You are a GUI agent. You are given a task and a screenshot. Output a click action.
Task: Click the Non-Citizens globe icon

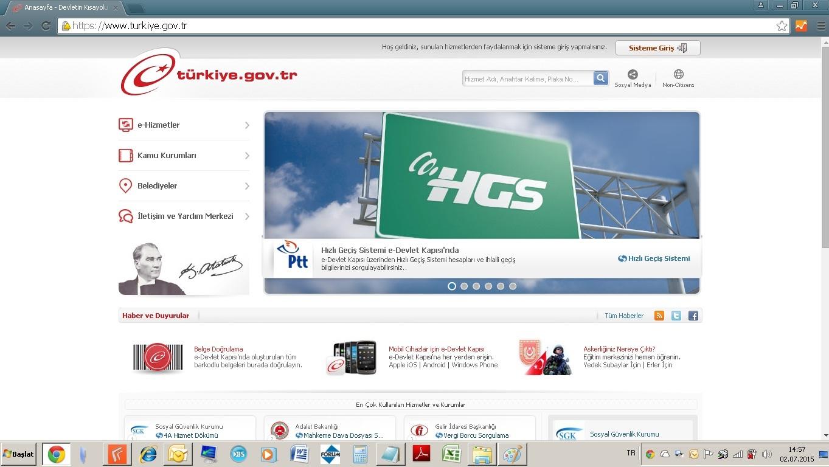(678, 75)
